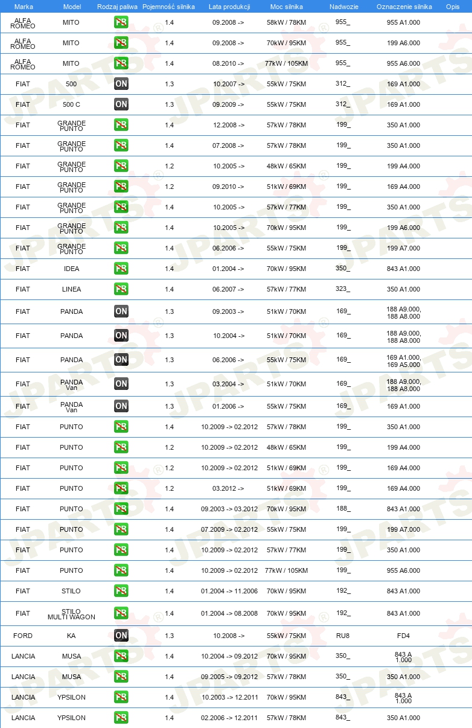Click the STILO MULTI WAGON model cell
472x728 pixels.
pyautogui.click(x=71, y=614)
